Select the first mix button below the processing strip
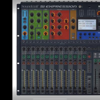The height and width of the screenshot is (100, 100). click(24, 41)
